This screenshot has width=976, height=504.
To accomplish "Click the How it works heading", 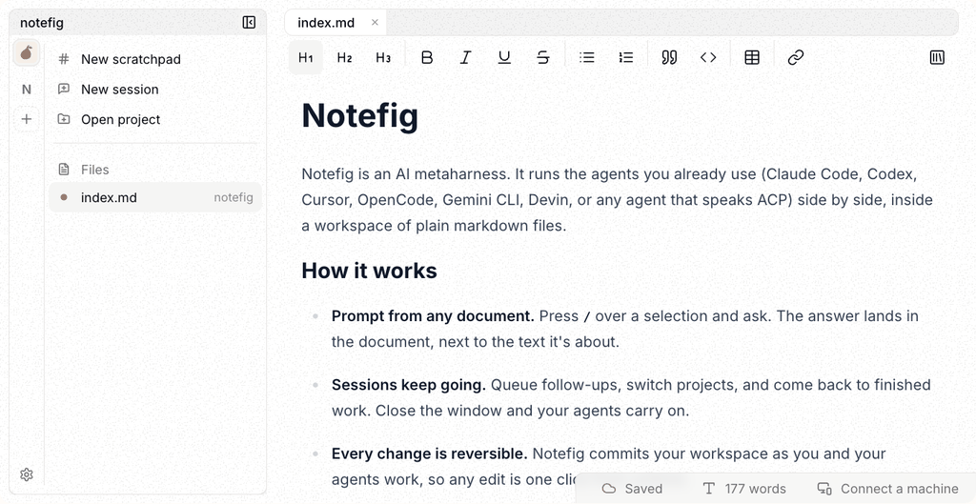I will click(x=369, y=271).
